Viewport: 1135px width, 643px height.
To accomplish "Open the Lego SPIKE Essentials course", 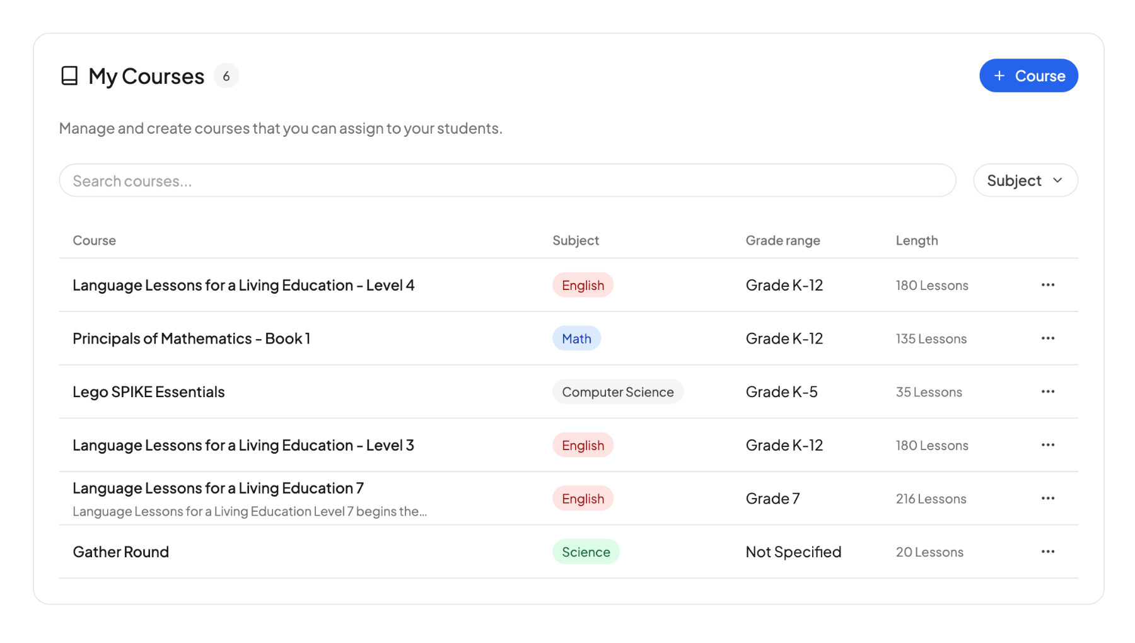I will 149,391.
